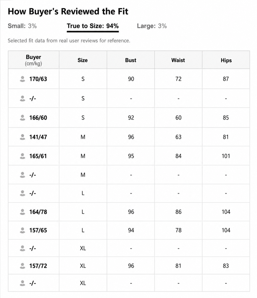Click the Size column header
The image size is (257, 298).
click(x=83, y=60)
